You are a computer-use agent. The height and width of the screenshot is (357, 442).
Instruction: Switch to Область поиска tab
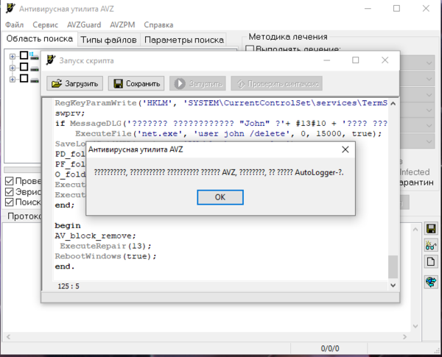click(x=40, y=38)
